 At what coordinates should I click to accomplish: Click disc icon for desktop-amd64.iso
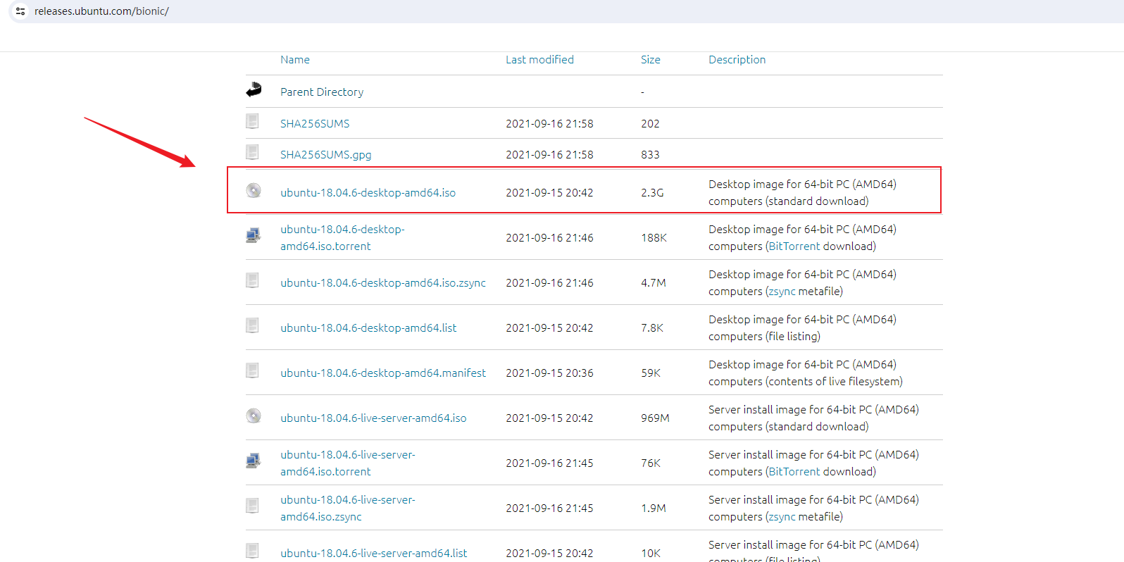point(254,190)
